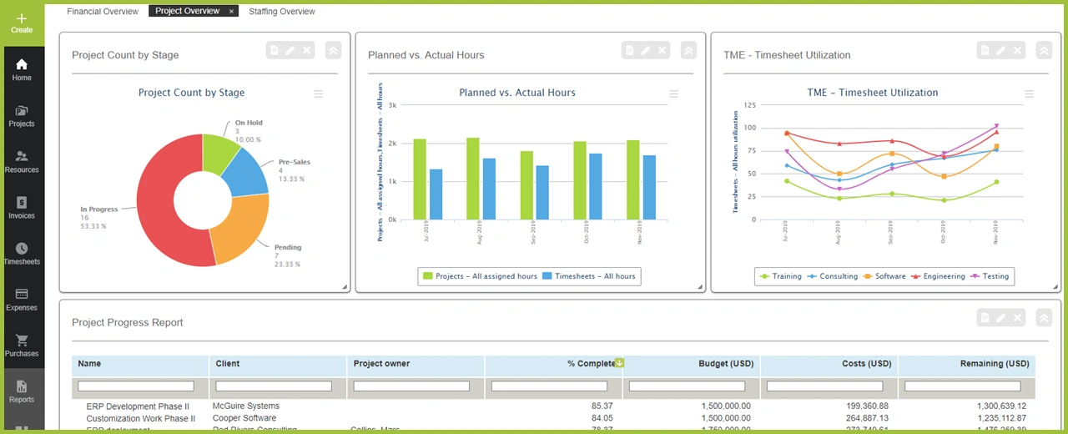Select the Expenses sidebar icon
Viewport: 1068px width, 434px height.
[22, 300]
